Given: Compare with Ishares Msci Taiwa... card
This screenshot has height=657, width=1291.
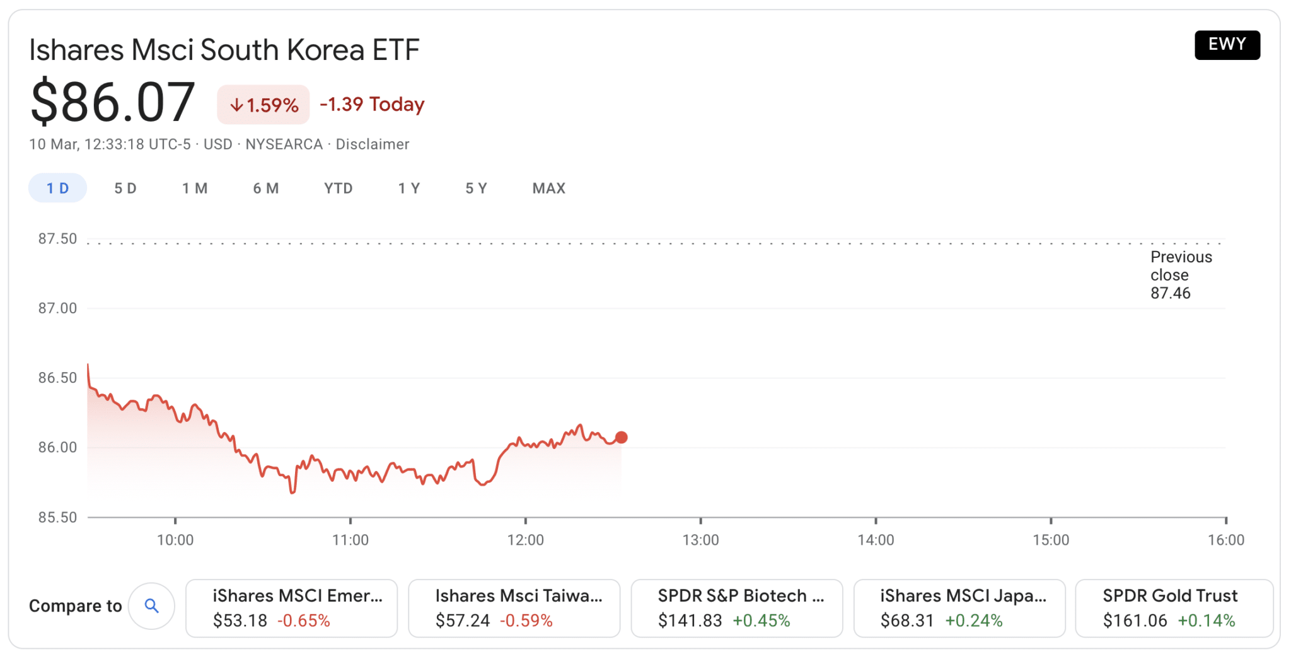Looking at the screenshot, I should pos(514,608).
